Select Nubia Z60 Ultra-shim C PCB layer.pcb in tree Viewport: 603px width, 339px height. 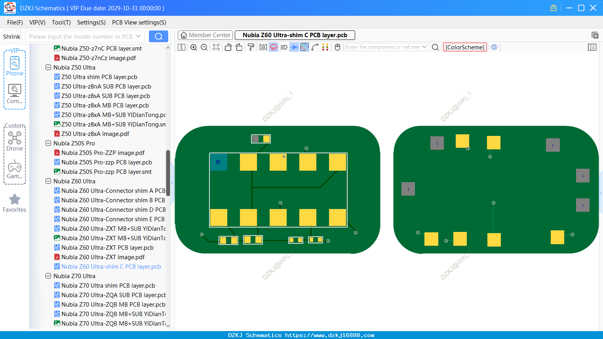pyautogui.click(x=111, y=267)
